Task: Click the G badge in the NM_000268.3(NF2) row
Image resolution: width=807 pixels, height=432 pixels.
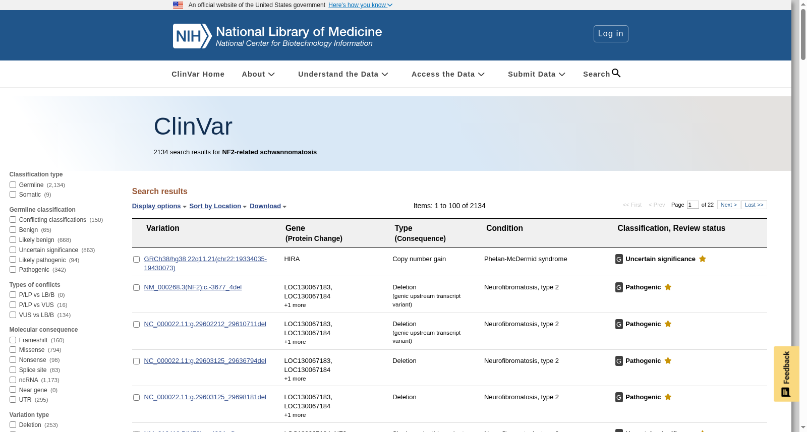Action: pos(619,287)
